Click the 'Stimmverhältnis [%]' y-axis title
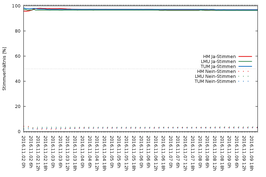Screen dimensions: 266x177 (x=4, y=69)
